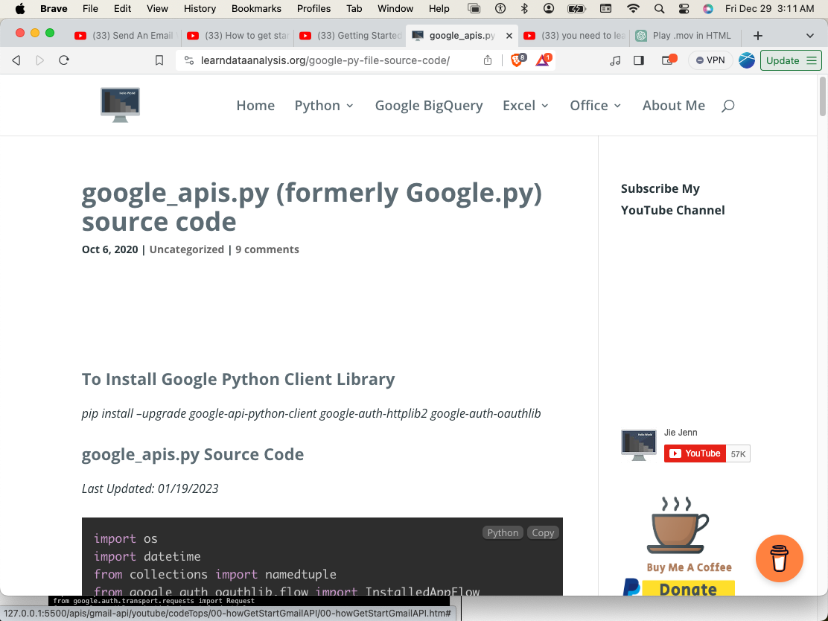This screenshot has width=828, height=621.
Task: Click the date and time in menu bar
Action: (x=769, y=8)
